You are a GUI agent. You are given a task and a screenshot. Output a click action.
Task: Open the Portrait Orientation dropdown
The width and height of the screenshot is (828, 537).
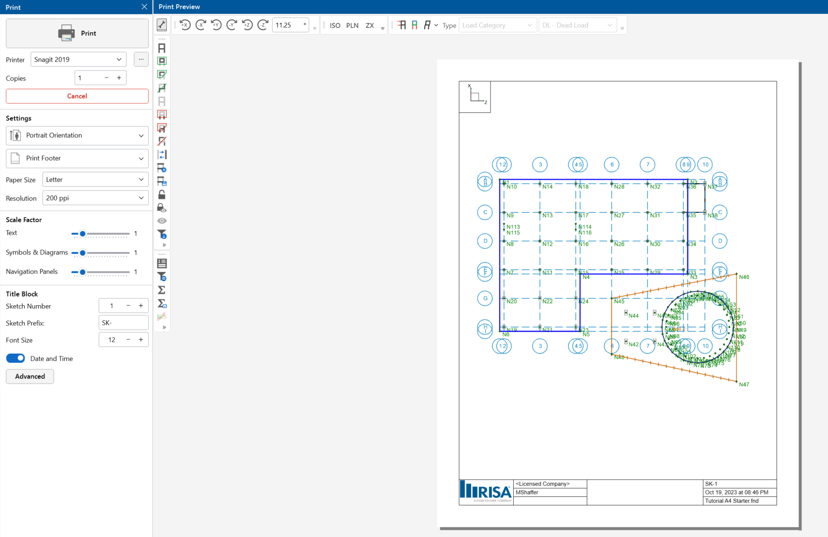(x=77, y=135)
